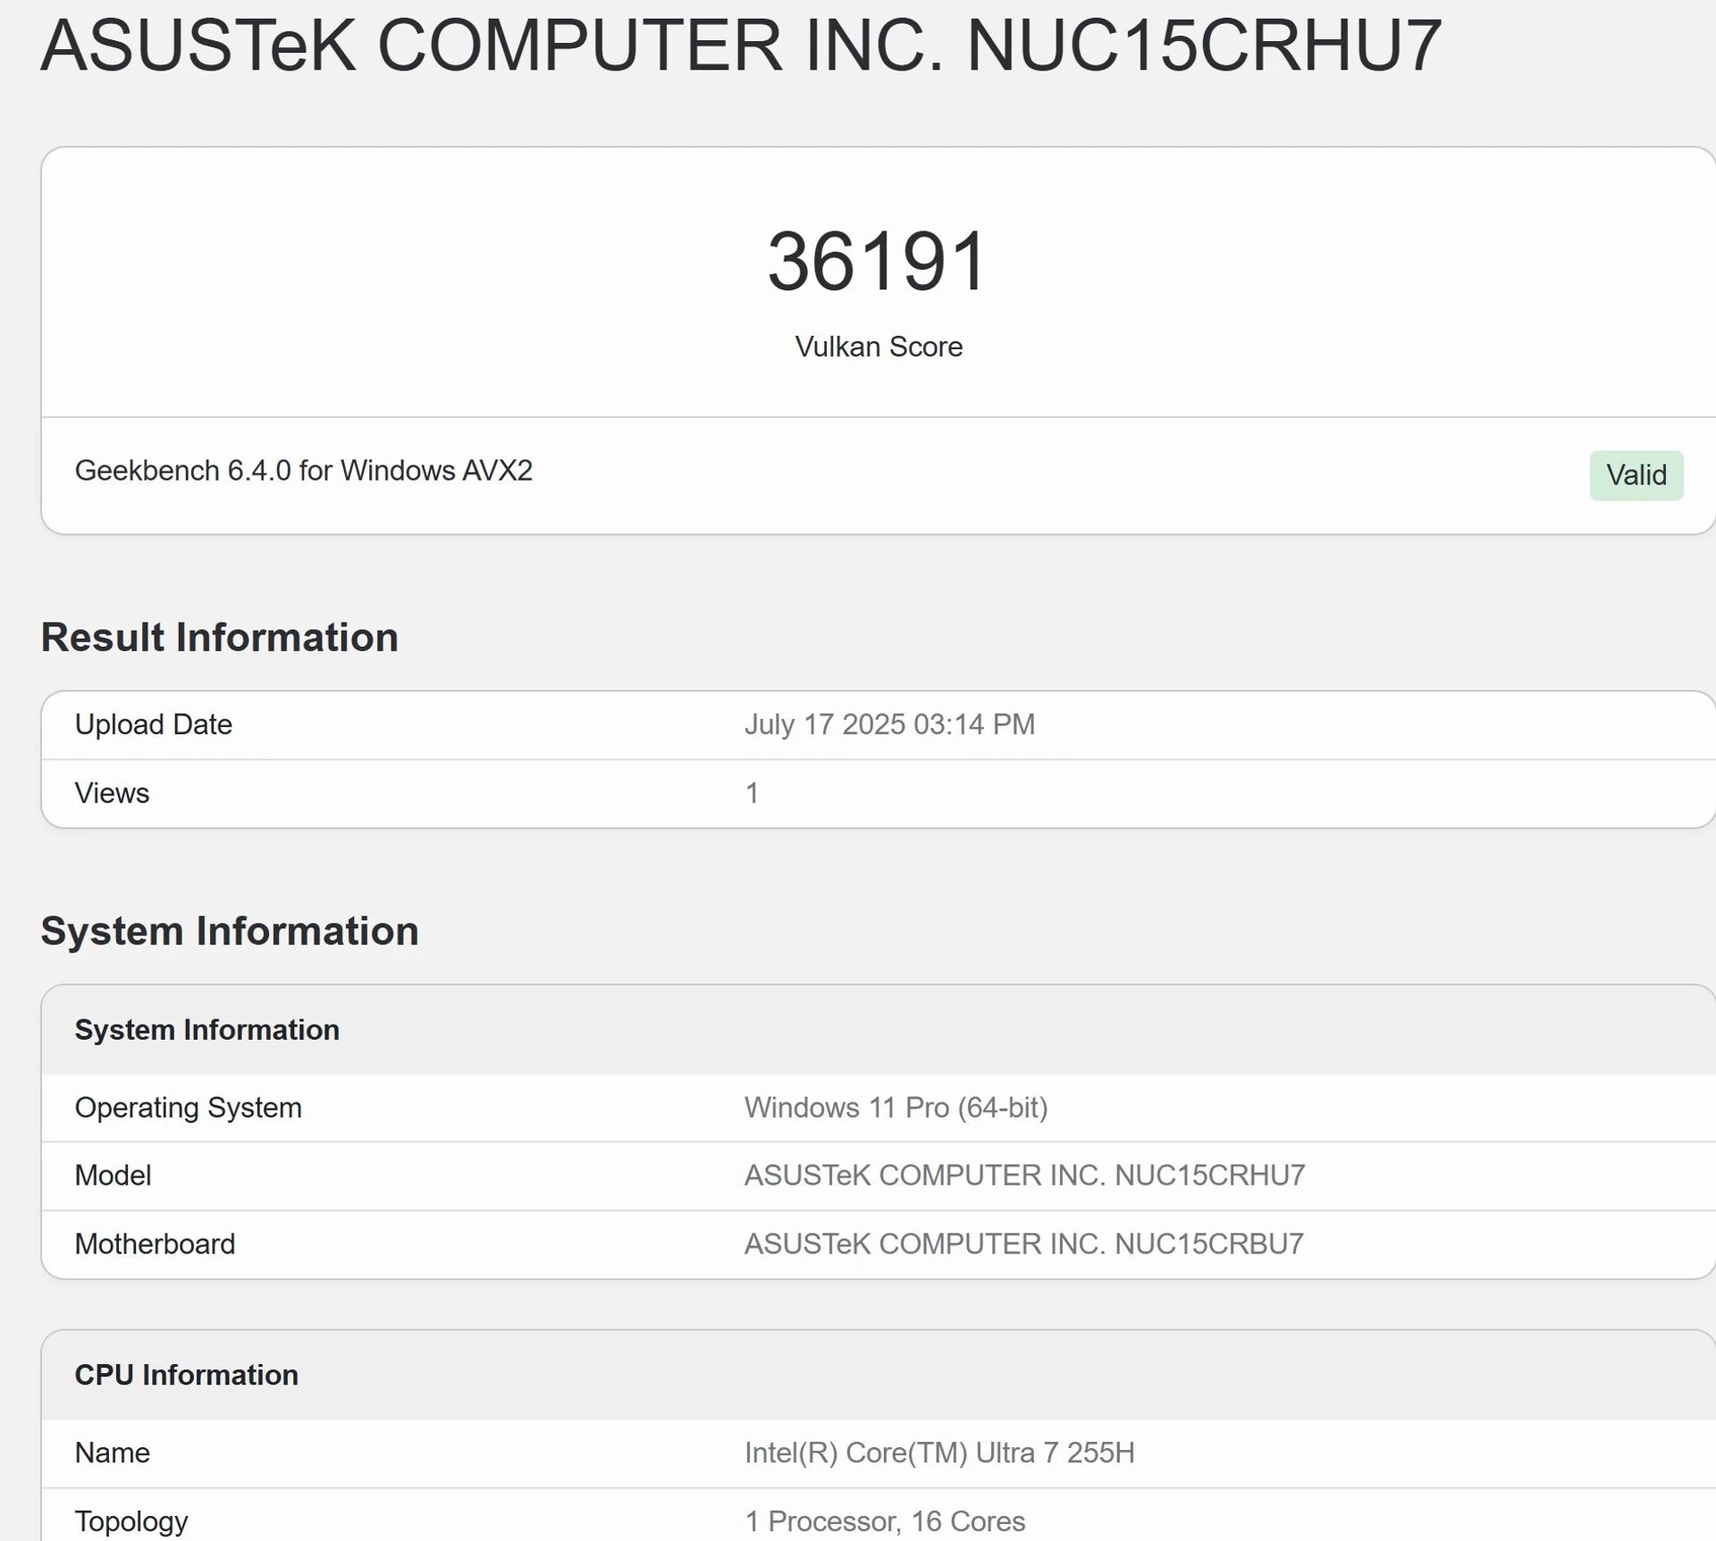1716x1541 pixels.
Task: Click the Operating System label
Action: click(x=188, y=1108)
